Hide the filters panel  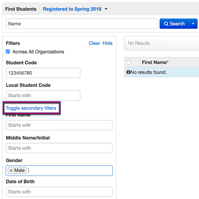coord(107,43)
